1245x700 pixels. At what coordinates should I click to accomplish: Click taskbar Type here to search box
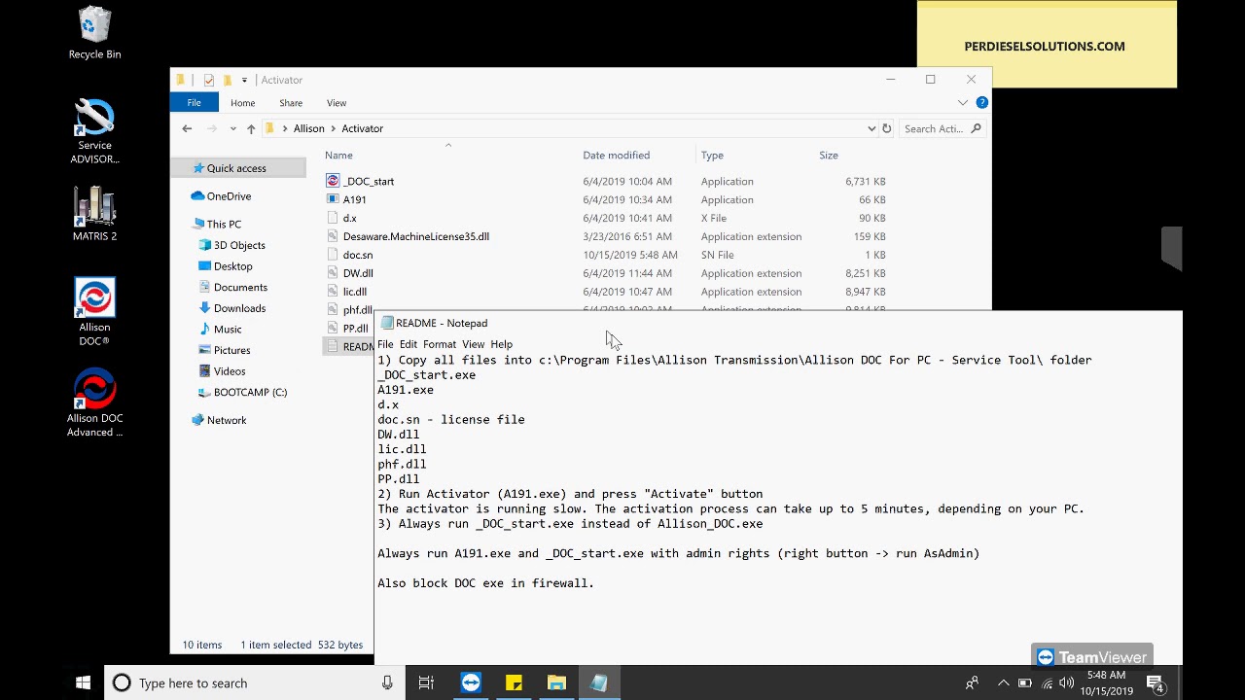[255, 682]
